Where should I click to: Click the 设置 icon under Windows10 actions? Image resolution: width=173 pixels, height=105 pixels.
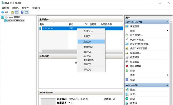[x=127, y=94]
